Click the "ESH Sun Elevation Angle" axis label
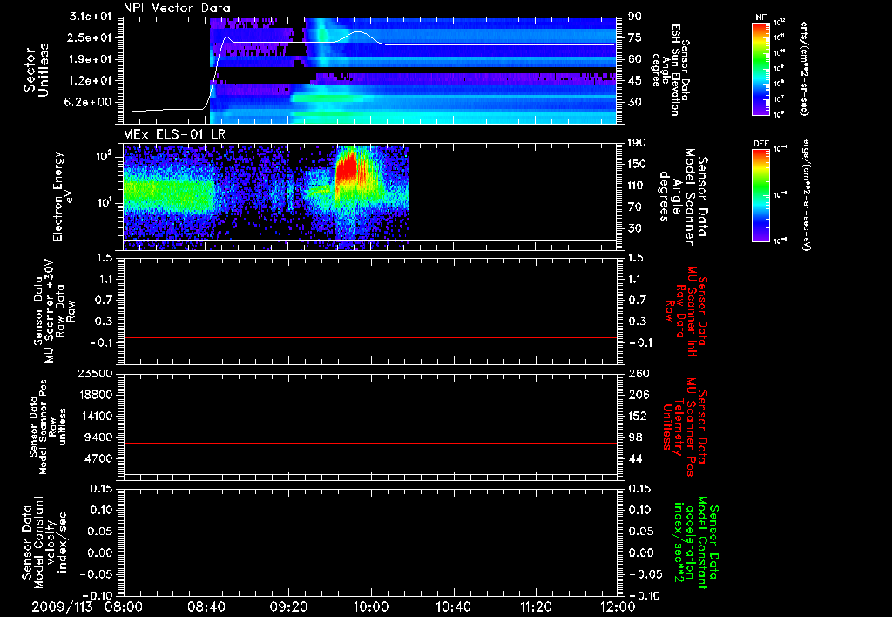Viewport: 892px width, 617px height. (x=670, y=70)
